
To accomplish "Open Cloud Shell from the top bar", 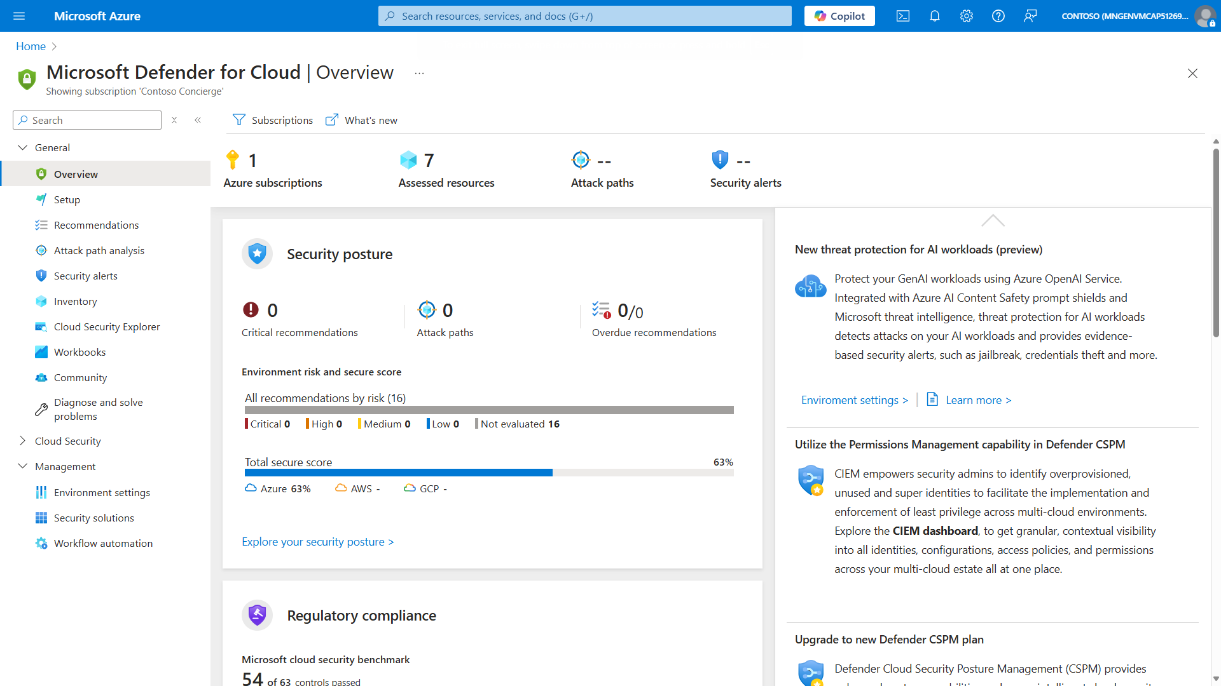I will coord(903,16).
